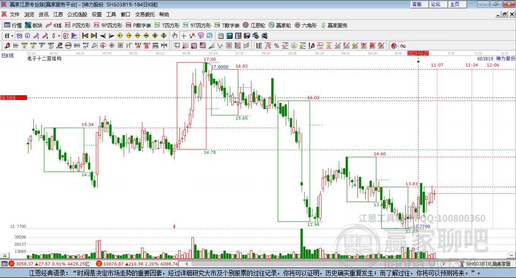Open the calendar icon in toolbar
516x278 pixels.
(x=221, y=36)
